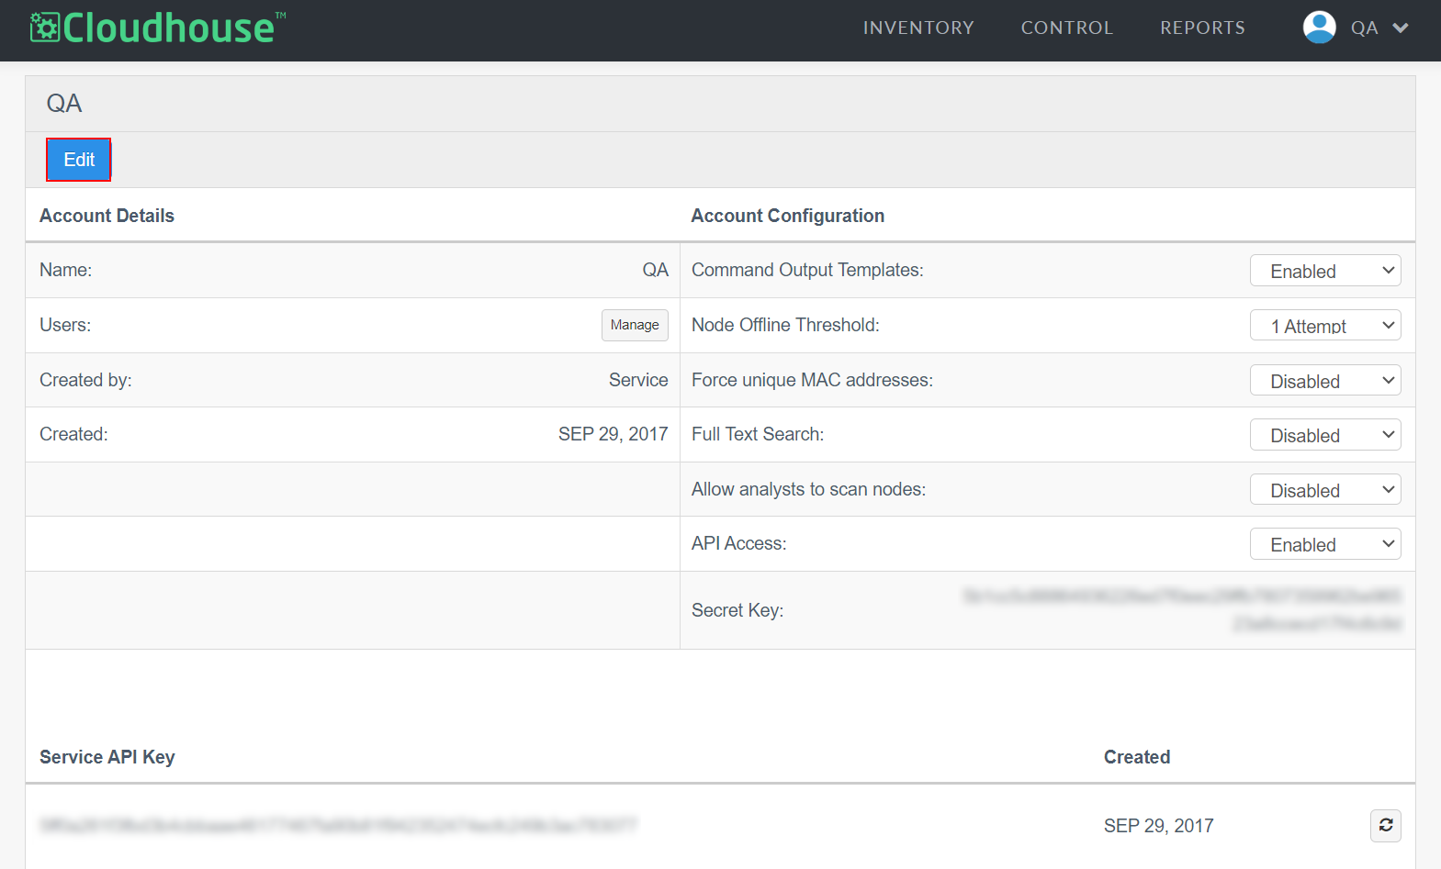This screenshot has height=869, width=1441.
Task: Open the Reports menu
Action: (x=1202, y=28)
